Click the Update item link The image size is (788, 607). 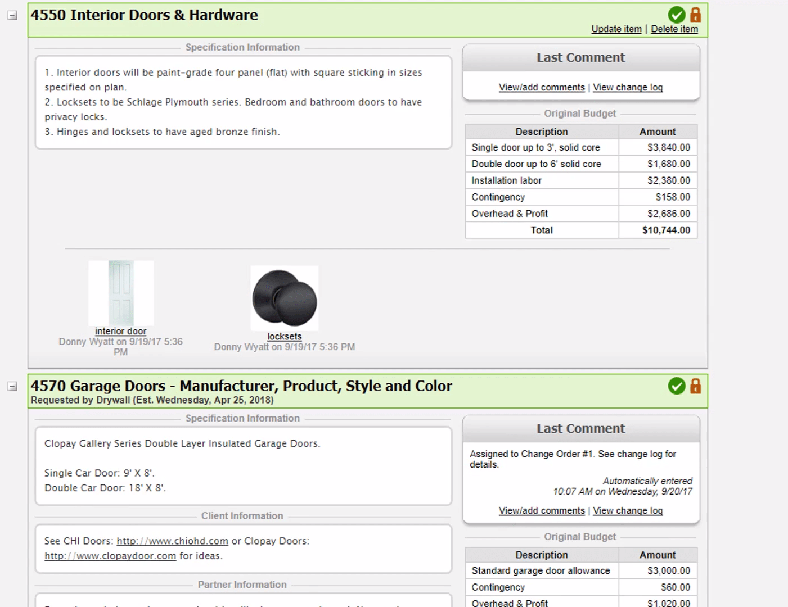(x=616, y=29)
